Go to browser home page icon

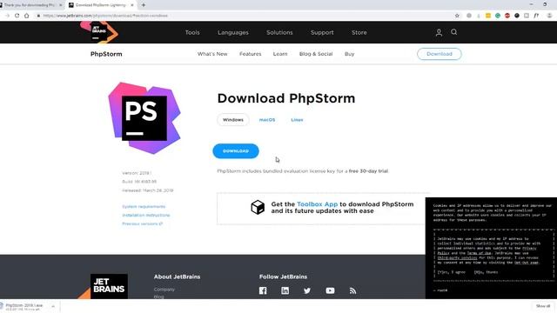pos(27,16)
